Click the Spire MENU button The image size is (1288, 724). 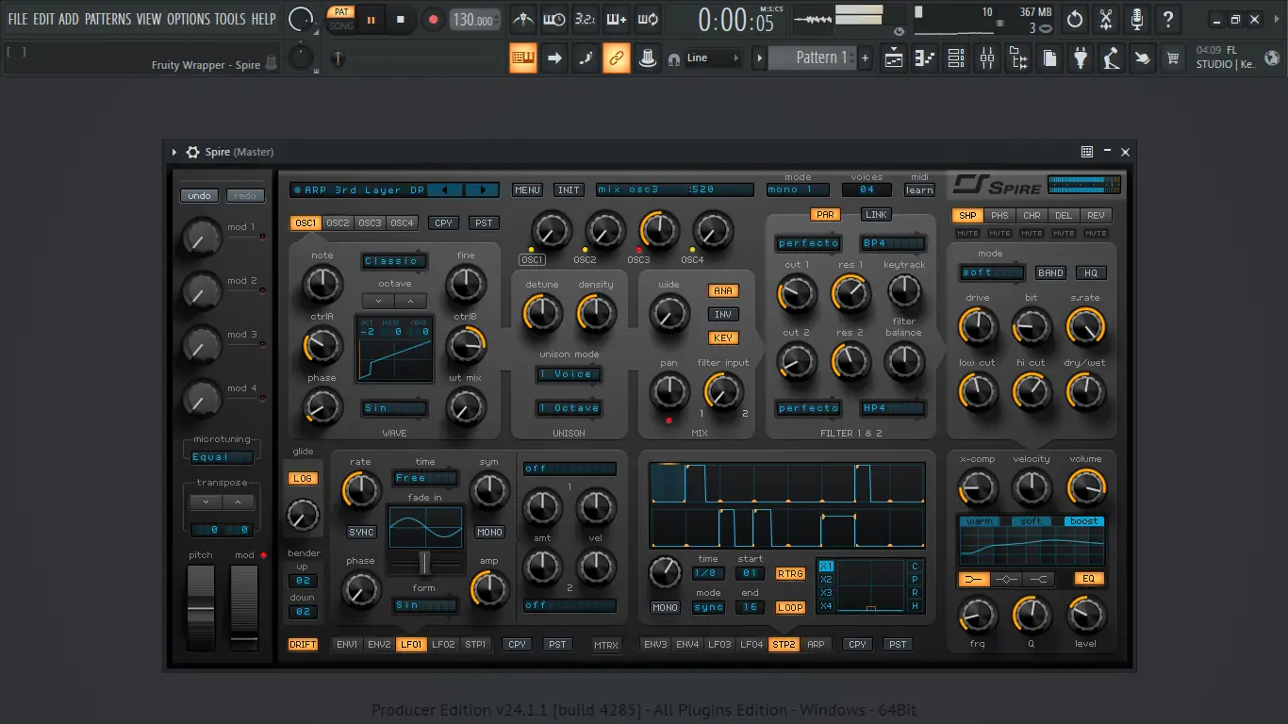click(527, 189)
